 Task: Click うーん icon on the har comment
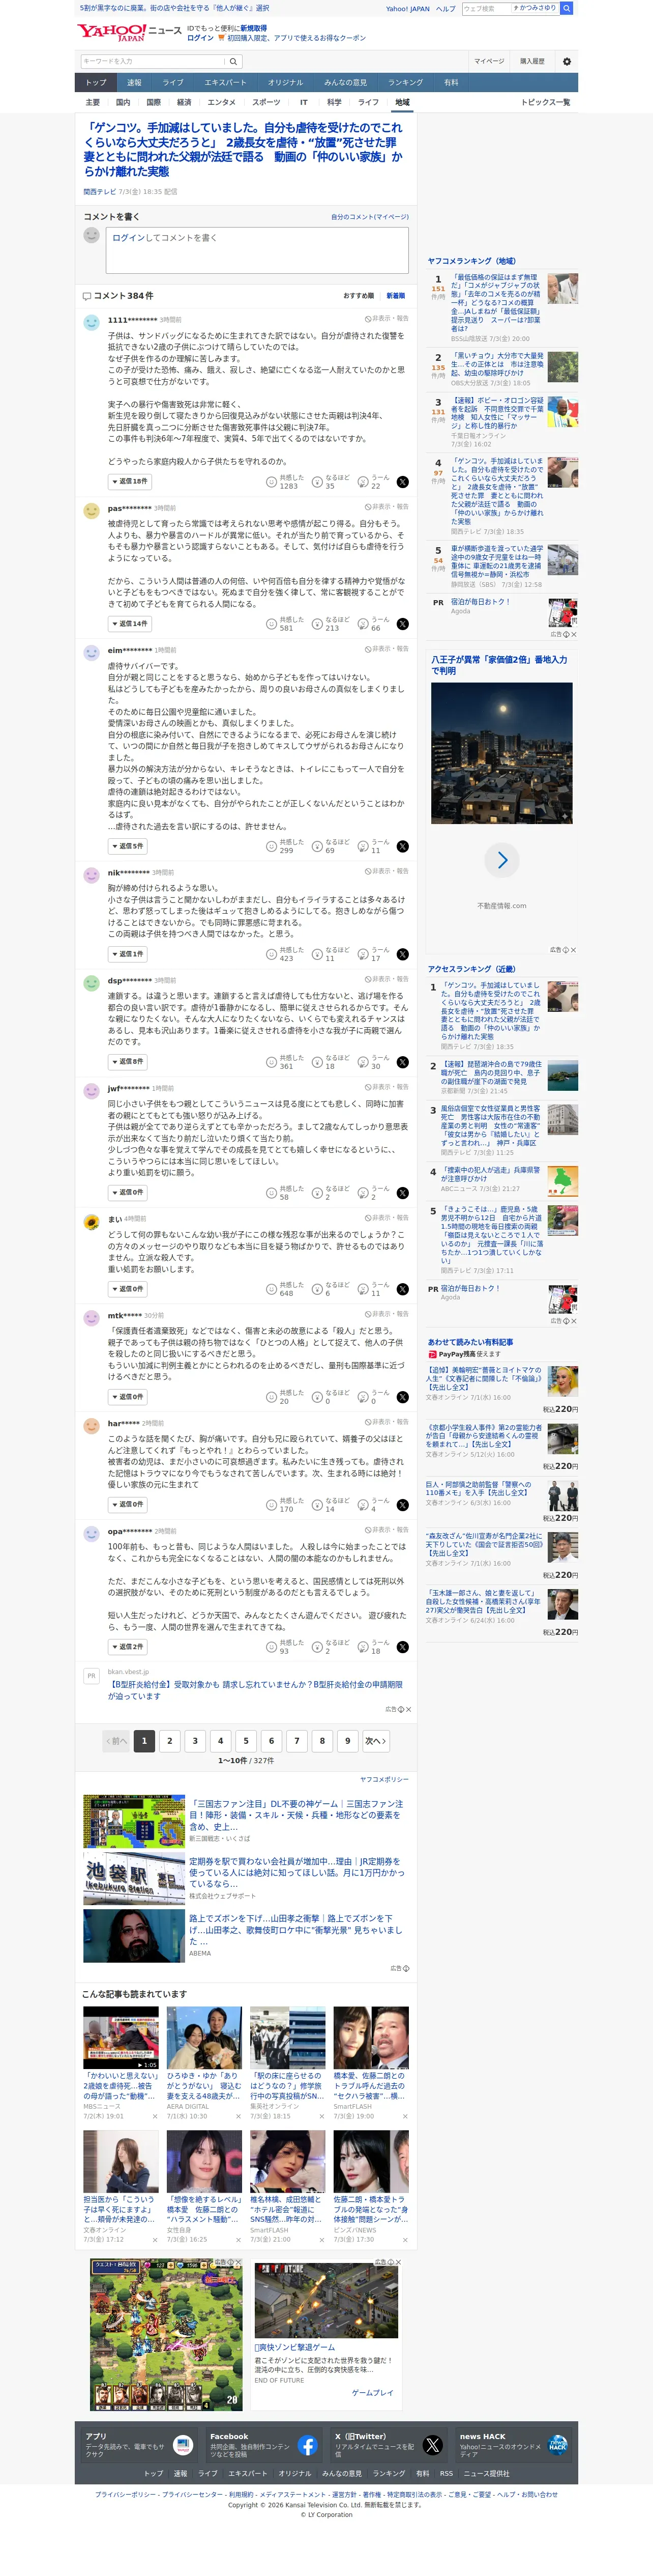364,1505
